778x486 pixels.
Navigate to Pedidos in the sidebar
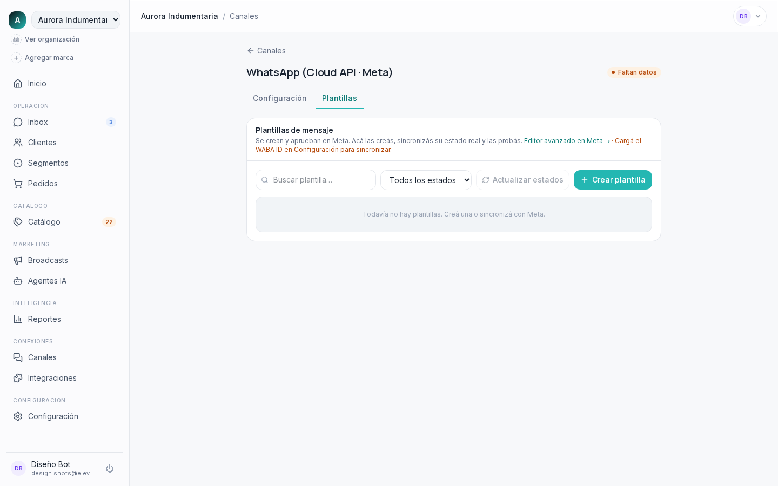click(65, 184)
